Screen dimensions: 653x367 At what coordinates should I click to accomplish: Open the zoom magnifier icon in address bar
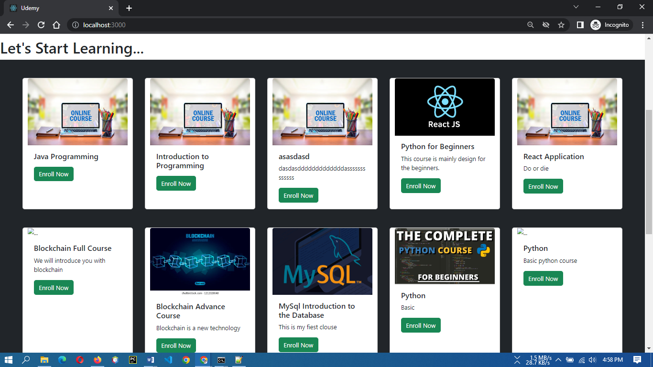click(x=530, y=25)
